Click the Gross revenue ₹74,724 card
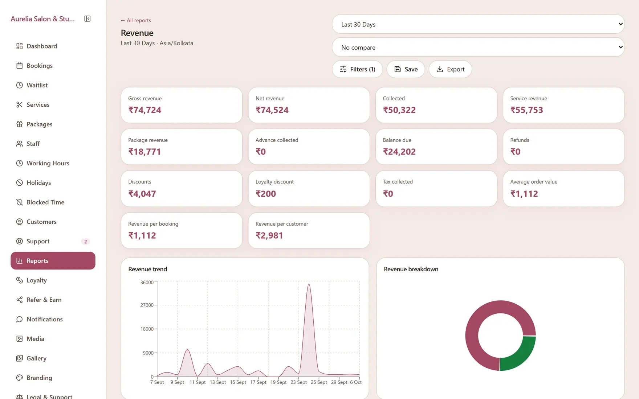This screenshot has height=399, width=639. click(x=182, y=105)
